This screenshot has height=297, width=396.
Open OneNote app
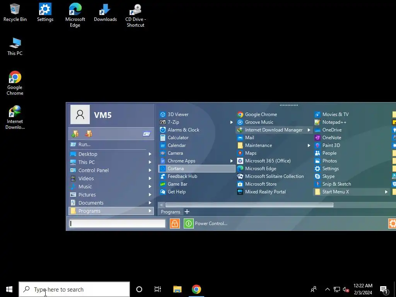pos(352,138)
